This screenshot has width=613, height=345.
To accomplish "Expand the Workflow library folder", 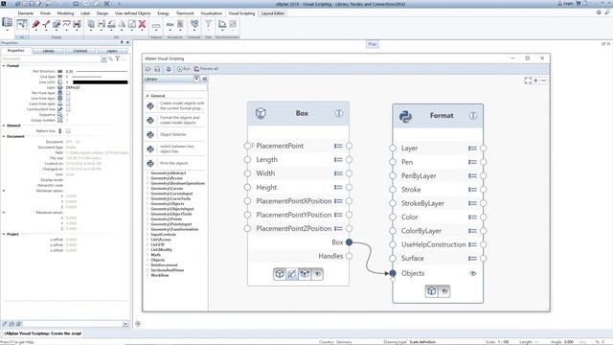I will coord(148,275).
